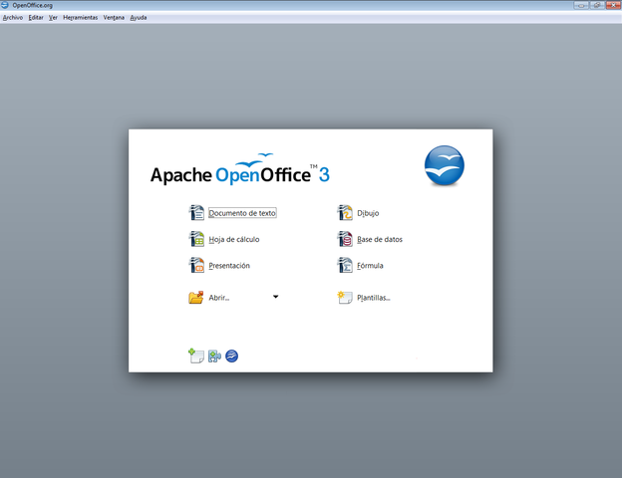This screenshot has height=478, width=622.
Task: Click the Fórmula icon
Action: point(345,265)
